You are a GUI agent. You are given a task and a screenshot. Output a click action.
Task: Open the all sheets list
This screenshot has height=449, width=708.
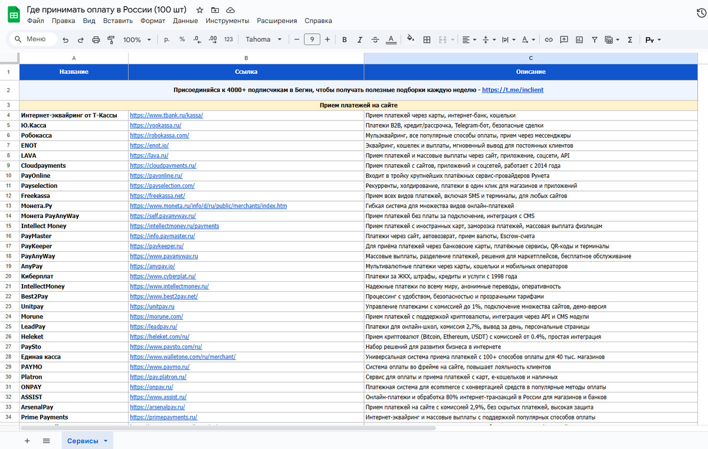(46, 441)
